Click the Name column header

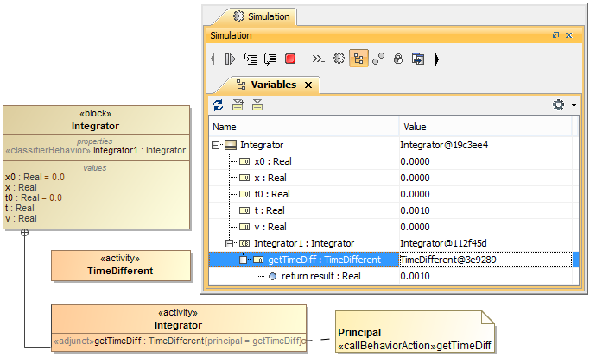pos(302,127)
